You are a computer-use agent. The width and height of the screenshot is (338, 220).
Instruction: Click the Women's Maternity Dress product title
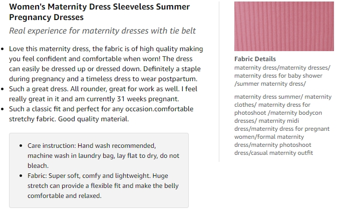[x=99, y=12]
